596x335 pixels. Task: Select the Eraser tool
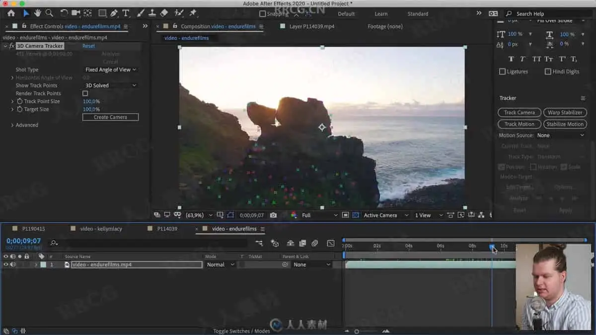coord(164,13)
